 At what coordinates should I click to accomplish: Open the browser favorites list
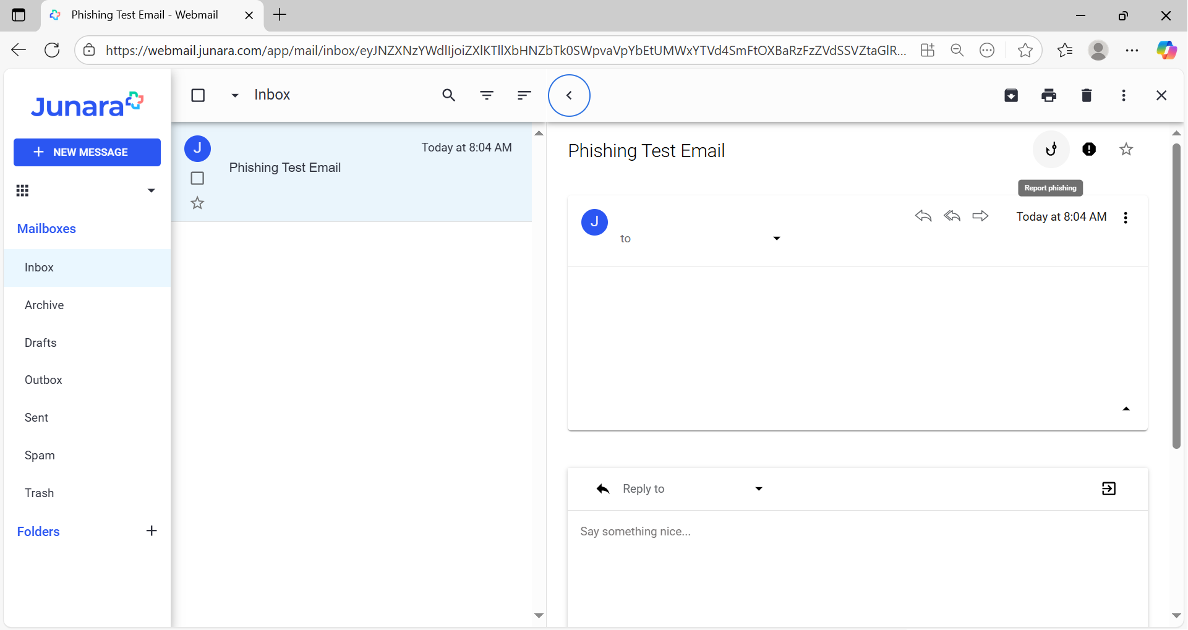tap(1065, 50)
